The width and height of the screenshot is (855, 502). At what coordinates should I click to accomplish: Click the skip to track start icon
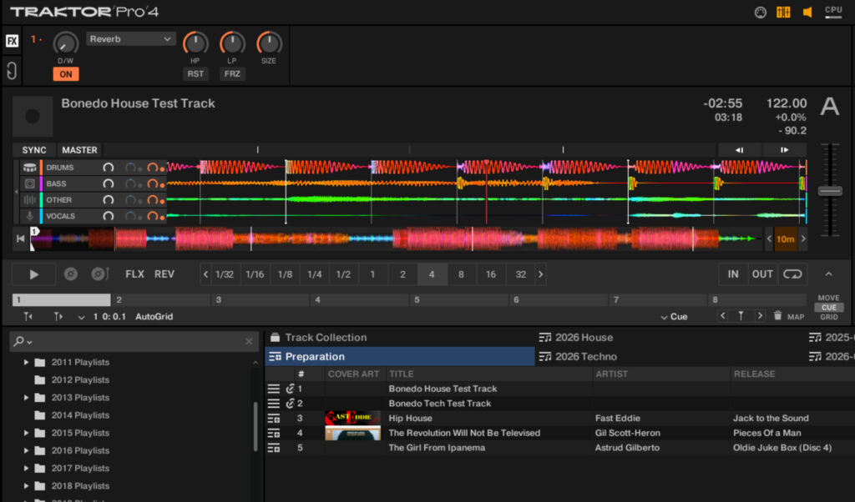point(21,239)
